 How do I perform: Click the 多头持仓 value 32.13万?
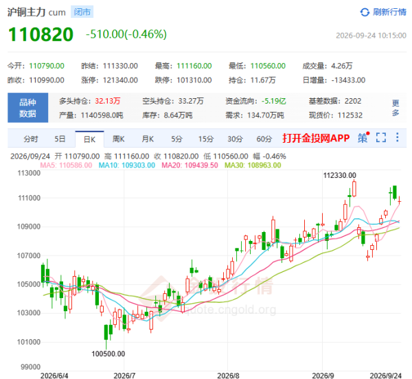pos(108,101)
